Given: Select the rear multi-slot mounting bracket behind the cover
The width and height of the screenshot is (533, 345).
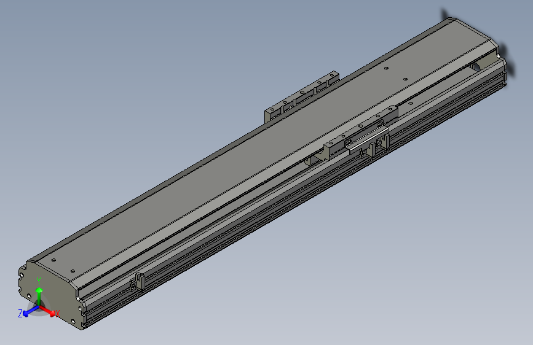Looking at the screenshot, I should (x=302, y=97).
